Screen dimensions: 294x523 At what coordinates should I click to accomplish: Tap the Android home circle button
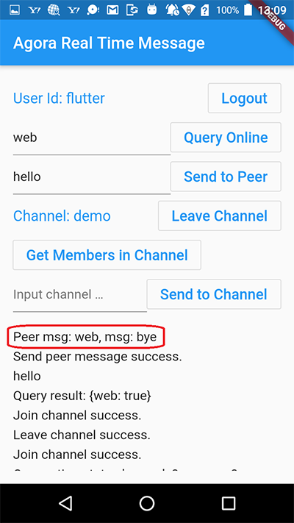[147, 503]
